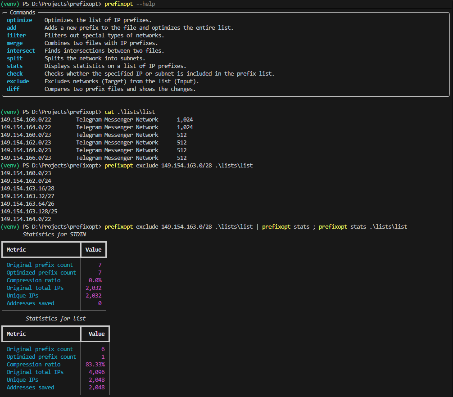Click the 'split' command in the list
This screenshot has height=397, width=453.
15,59
